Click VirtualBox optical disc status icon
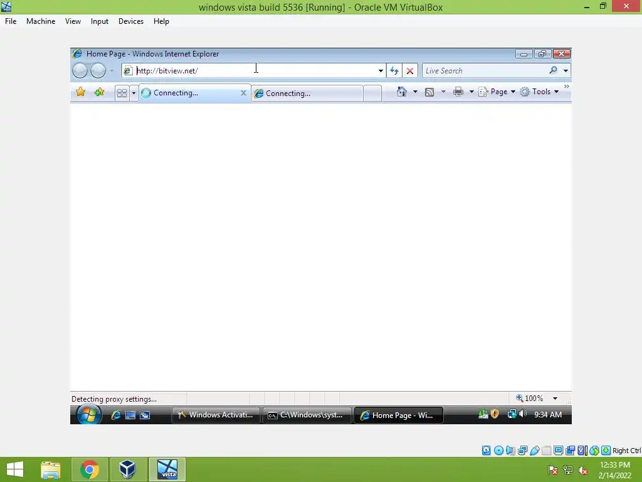Screen dimensions: 642x482 click(x=498, y=451)
